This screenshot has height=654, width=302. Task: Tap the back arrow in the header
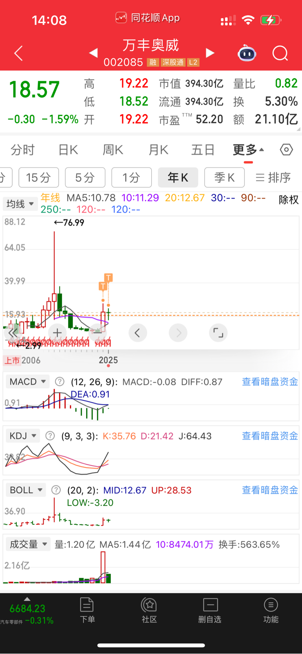click(x=18, y=53)
